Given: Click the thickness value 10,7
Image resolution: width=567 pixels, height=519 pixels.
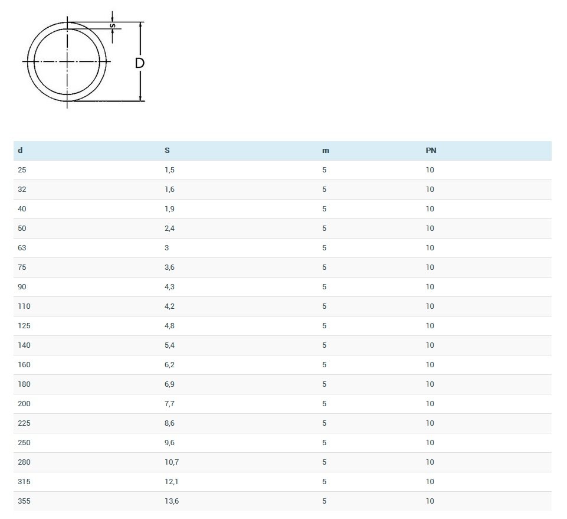Looking at the screenshot, I should pyautogui.click(x=171, y=462).
